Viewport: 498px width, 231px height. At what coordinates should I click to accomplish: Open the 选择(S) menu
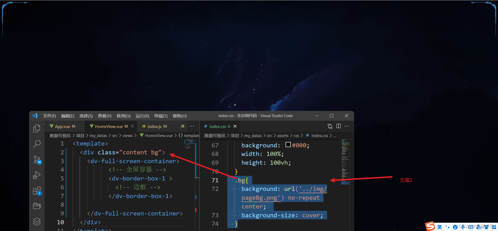[86, 116]
